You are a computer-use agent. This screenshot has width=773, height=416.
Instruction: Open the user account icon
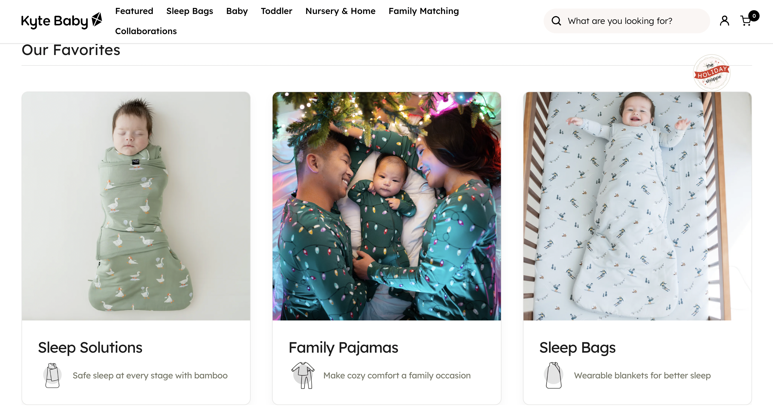[724, 21]
